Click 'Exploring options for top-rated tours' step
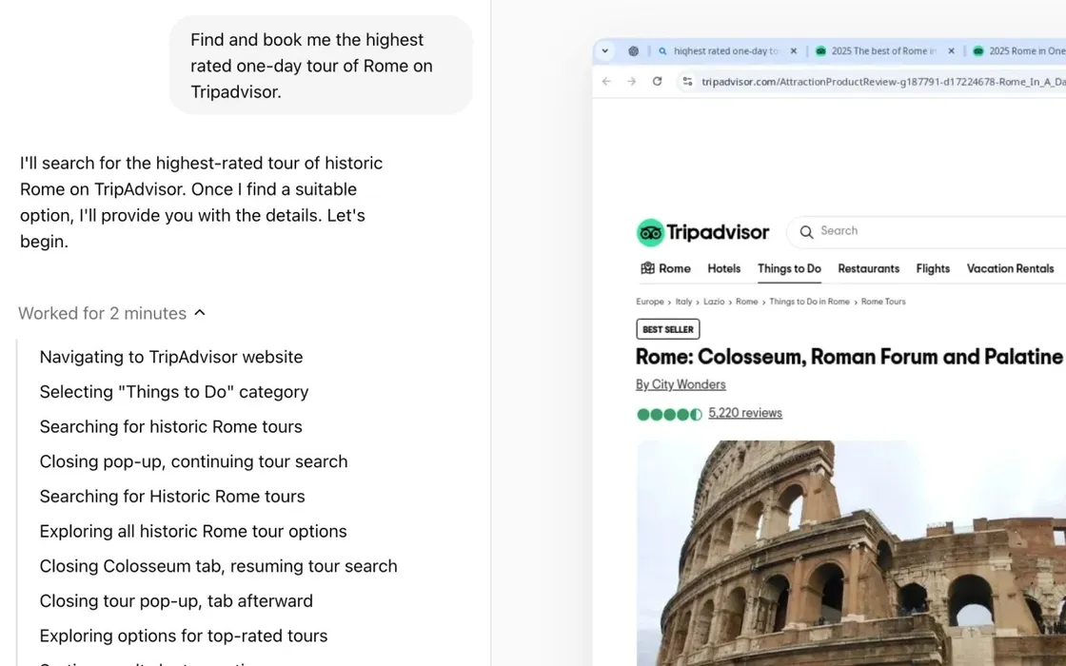 (184, 637)
